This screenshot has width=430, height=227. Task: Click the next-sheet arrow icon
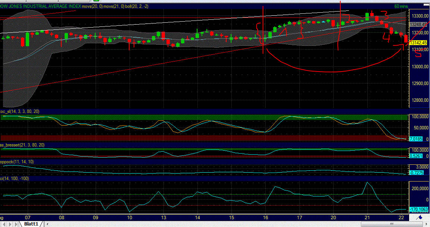click(x=10, y=224)
